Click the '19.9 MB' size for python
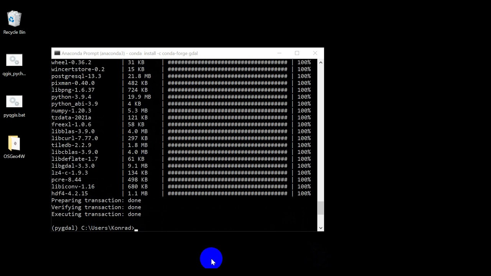This screenshot has width=491, height=276. point(139,97)
